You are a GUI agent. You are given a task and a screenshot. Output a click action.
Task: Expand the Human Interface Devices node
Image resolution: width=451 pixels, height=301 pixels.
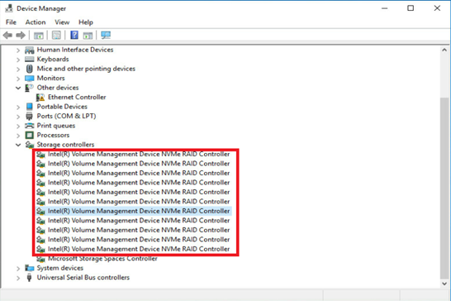coord(18,50)
